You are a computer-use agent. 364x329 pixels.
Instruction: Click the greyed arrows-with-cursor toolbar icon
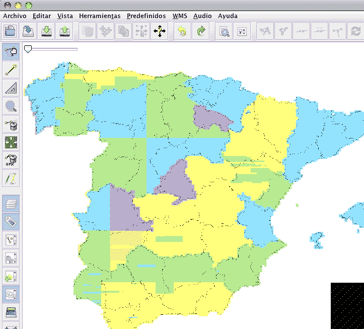click(x=141, y=31)
